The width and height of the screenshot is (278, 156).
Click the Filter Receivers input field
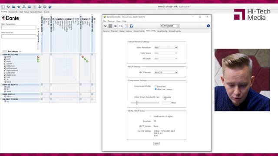point(19,36)
